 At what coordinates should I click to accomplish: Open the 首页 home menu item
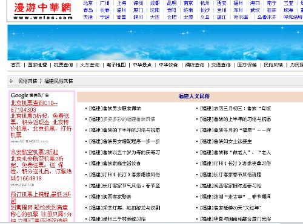click(16, 65)
